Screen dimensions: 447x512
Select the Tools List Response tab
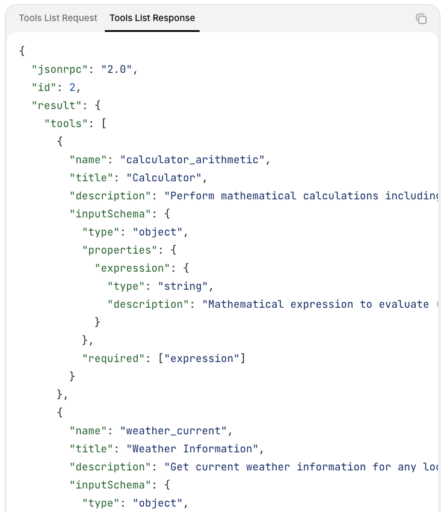coord(152,18)
